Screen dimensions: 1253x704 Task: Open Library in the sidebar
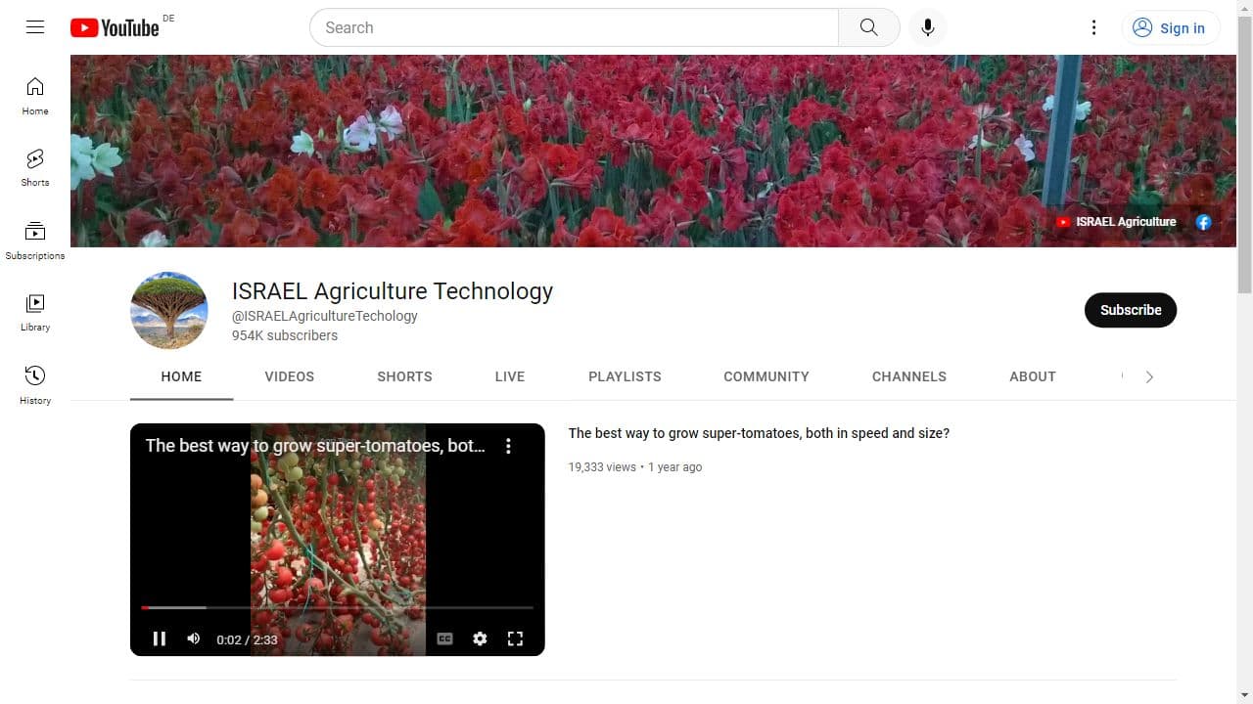[x=35, y=313]
